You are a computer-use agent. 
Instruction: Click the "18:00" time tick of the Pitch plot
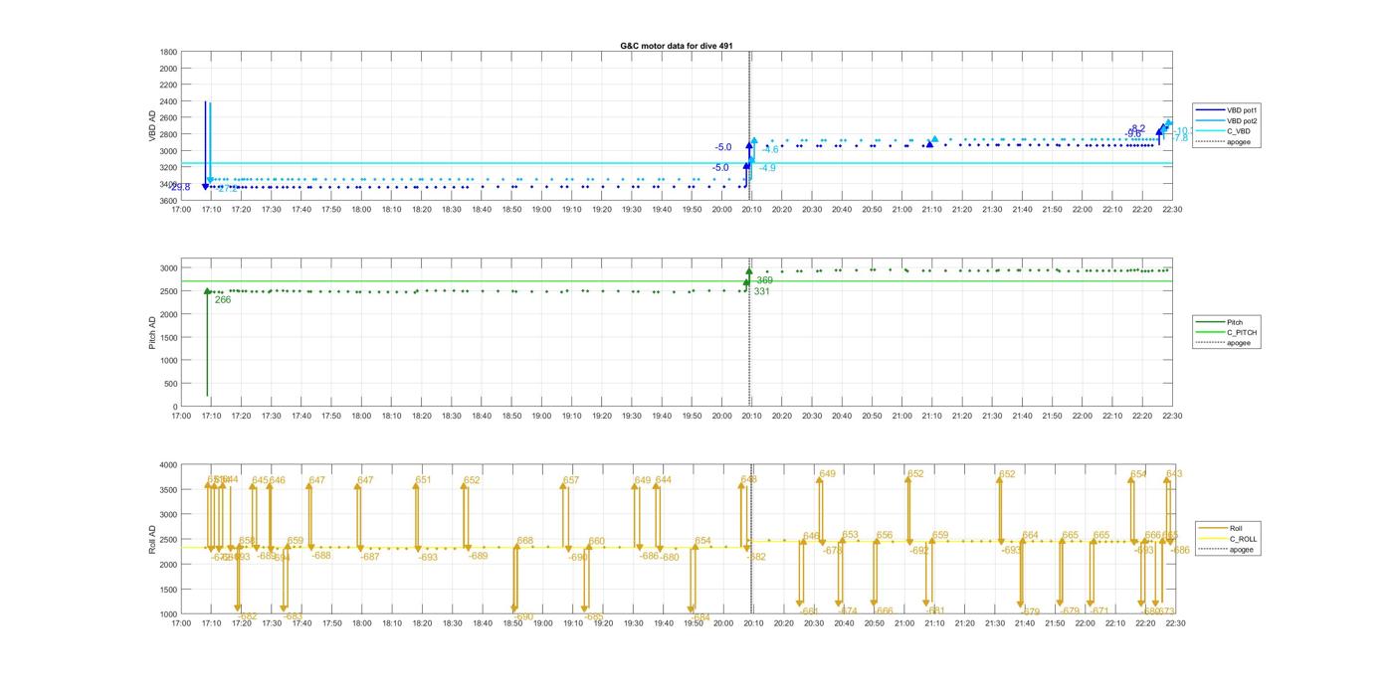tap(361, 416)
